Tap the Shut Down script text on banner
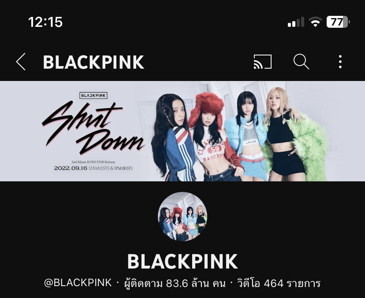365x298 pixels. pos(93,129)
